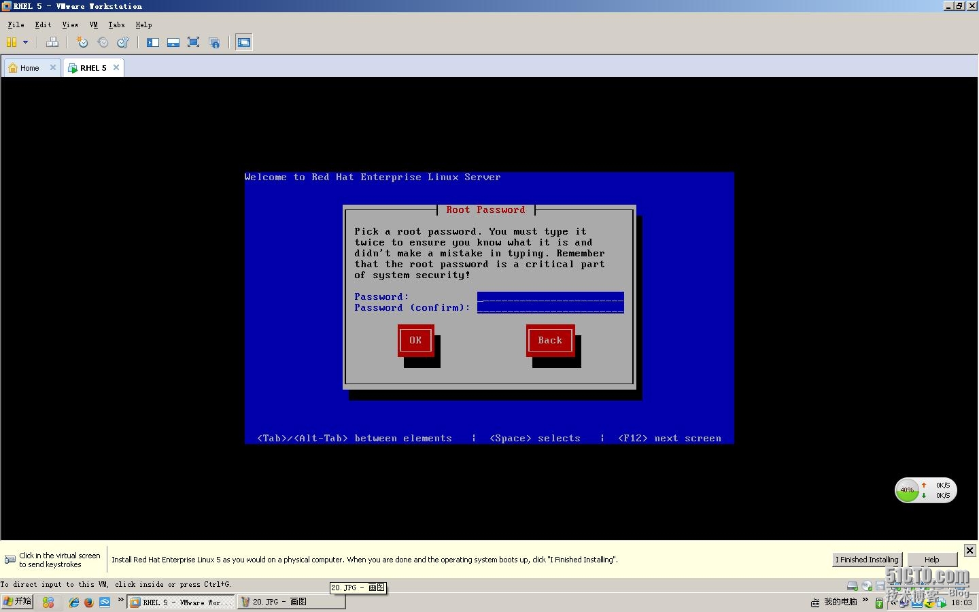Launch Internet Explorer from quick launch
The width and height of the screenshot is (979, 612).
[74, 602]
